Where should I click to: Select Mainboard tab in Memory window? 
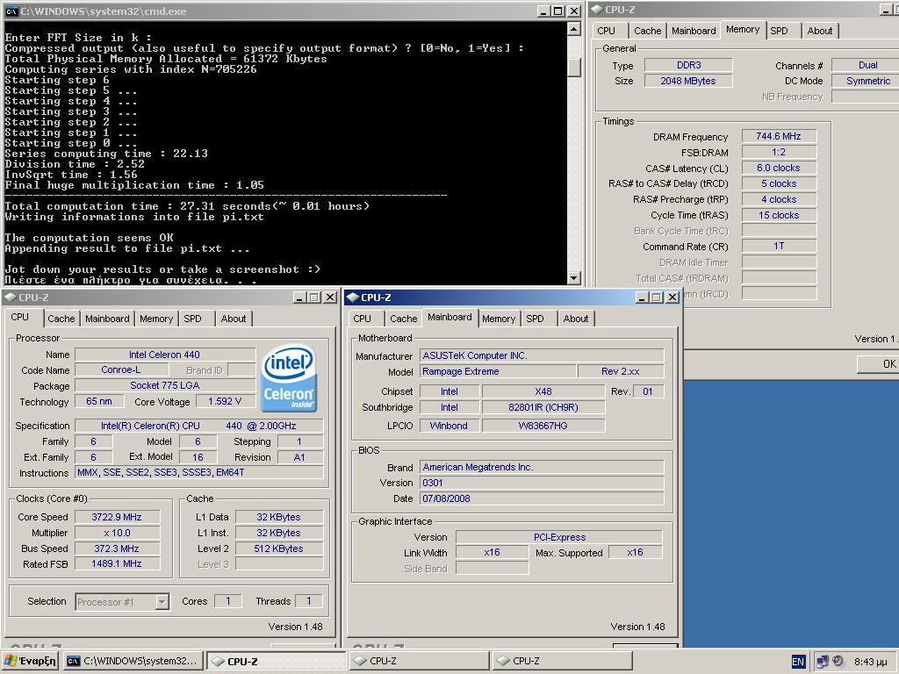(x=694, y=31)
